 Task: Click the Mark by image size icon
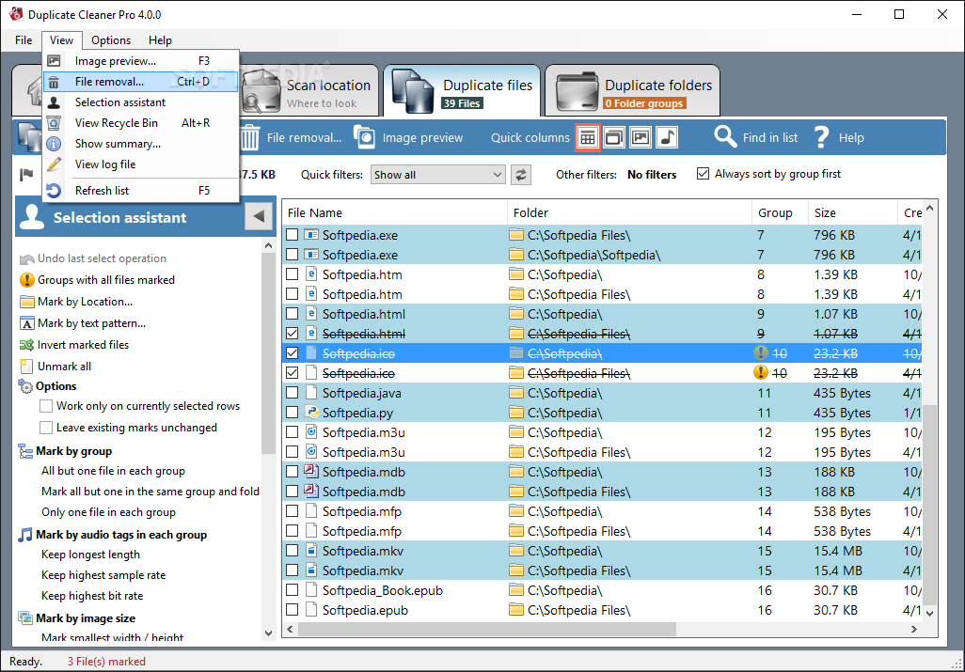tap(25, 617)
